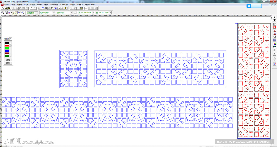Open the E编辑 menu
This screenshot has width=277, height=147.
(13, 5)
